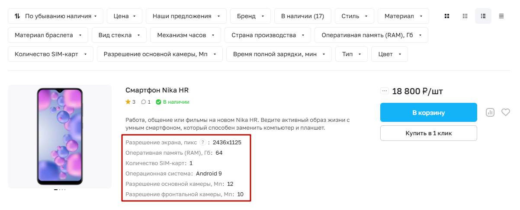This screenshot has width=520, height=210.
Task: Open the Механизм часов filter
Action: [x=186, y=35]
